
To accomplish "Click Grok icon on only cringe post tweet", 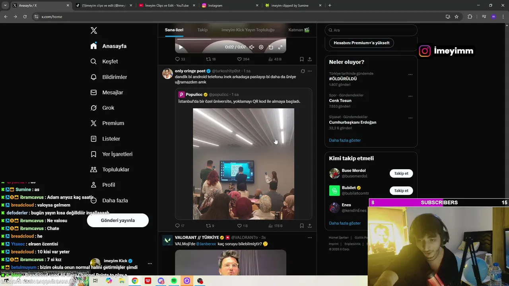I will [303, 71].
